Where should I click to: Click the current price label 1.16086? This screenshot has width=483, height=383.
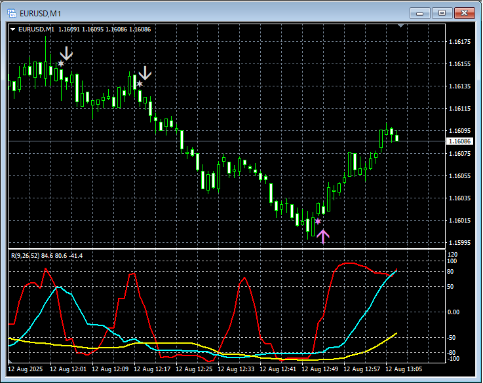[459, 141]
